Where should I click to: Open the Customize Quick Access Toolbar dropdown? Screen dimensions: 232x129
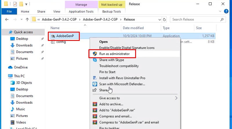click(x=26, y=4)
